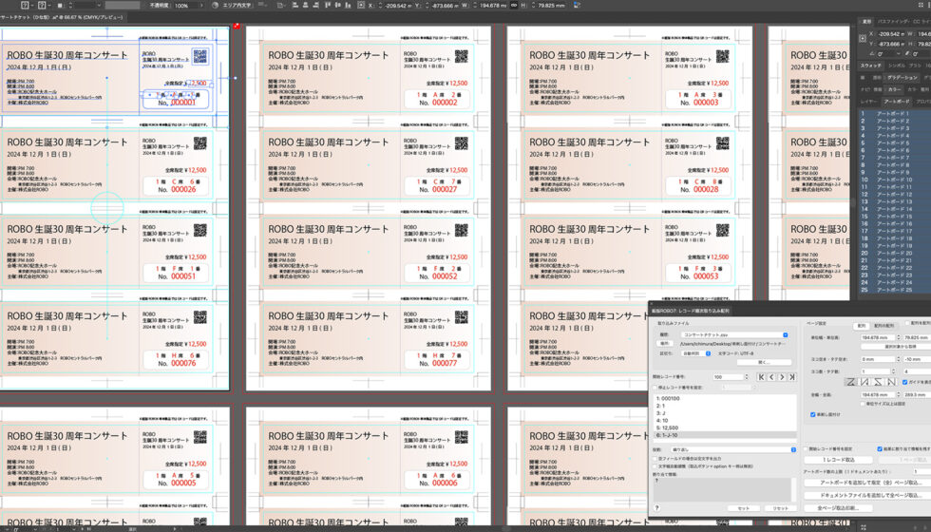
Task: Click the horizontal align left icon
Action: 295,6
